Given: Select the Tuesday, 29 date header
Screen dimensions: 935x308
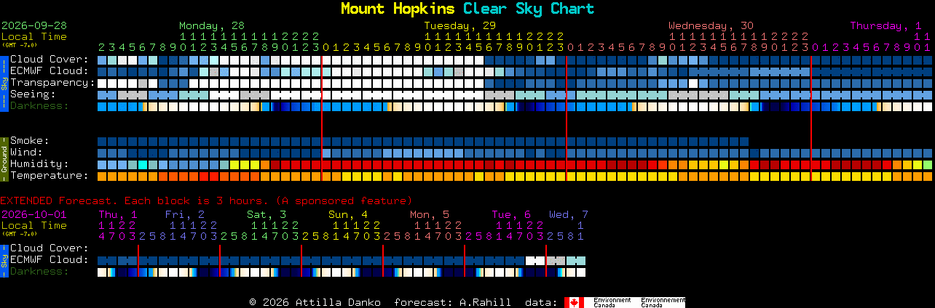Looking at the screenshot, I should [459, 25].
